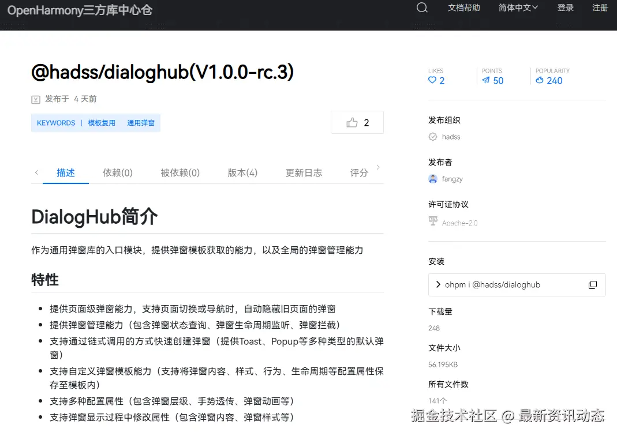617x436 pixels.
Task: Click the package title @hadss/dialoghub(V1.0.0-rc.3)
Action: click(163, 72)
